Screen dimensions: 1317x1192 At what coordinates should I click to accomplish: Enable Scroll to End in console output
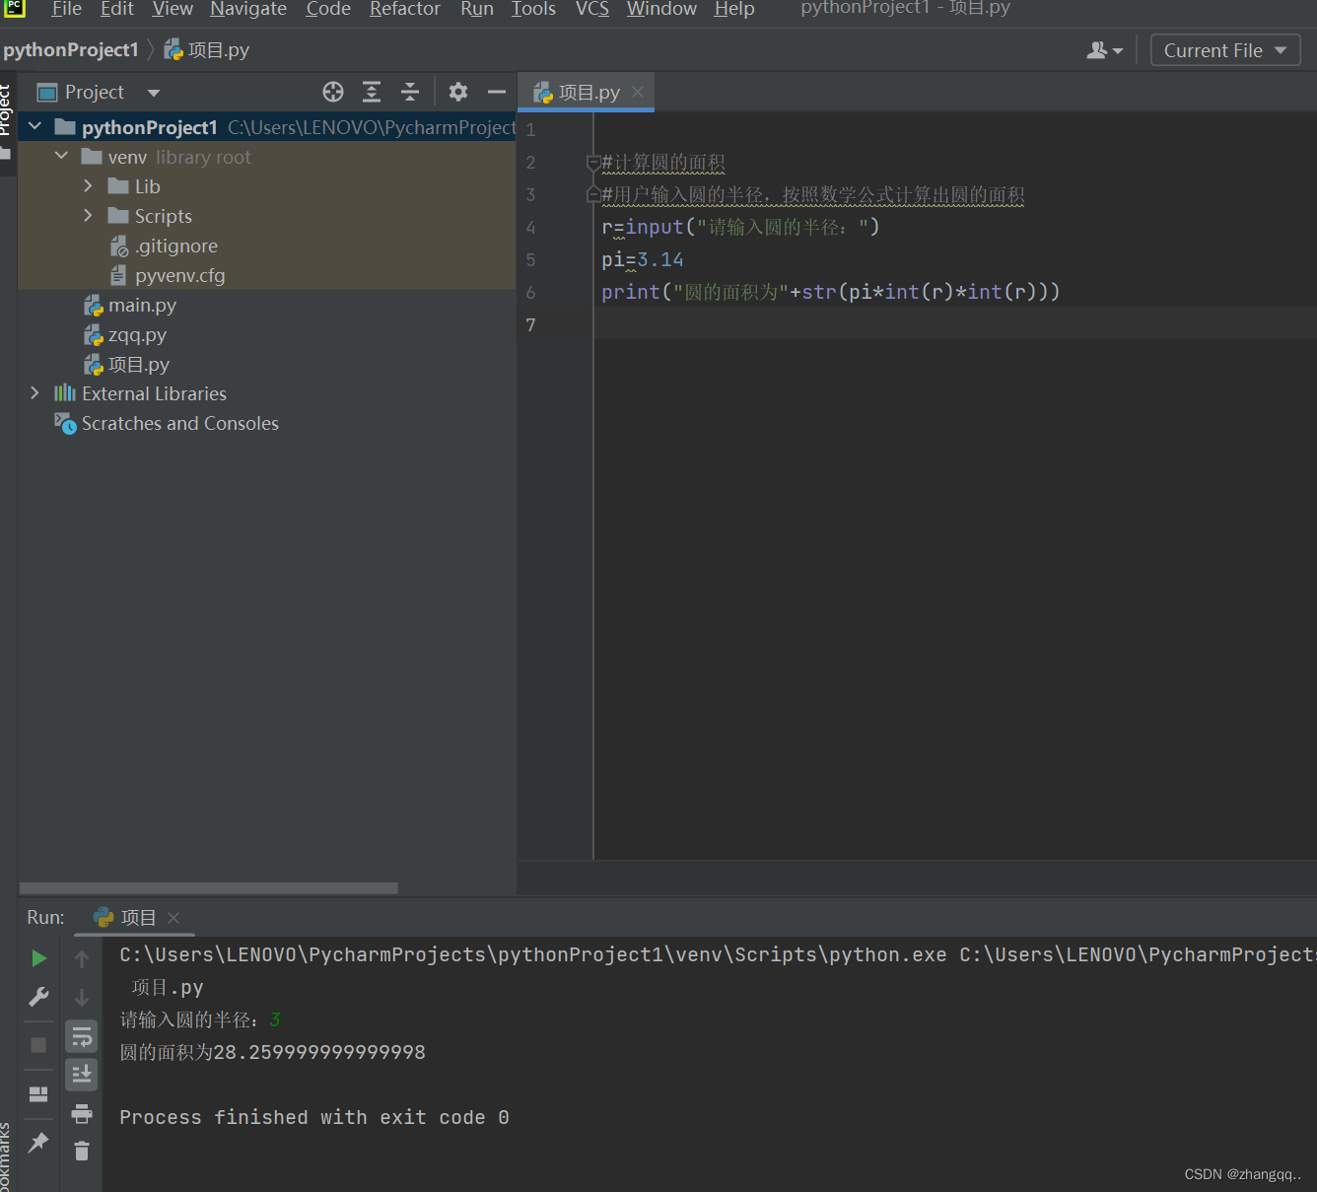tap(82, 1074)
